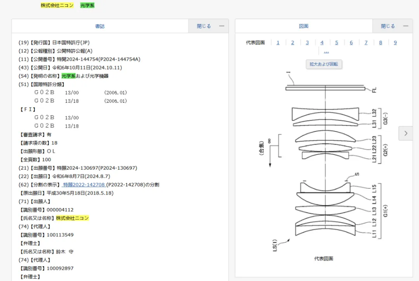The image size is (419, 281).
Task: Switch to drawing 2
Action: [293, 43]
